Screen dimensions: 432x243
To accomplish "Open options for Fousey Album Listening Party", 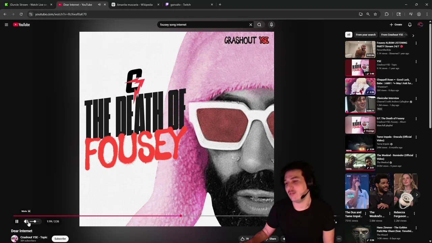I will point(416,43).
